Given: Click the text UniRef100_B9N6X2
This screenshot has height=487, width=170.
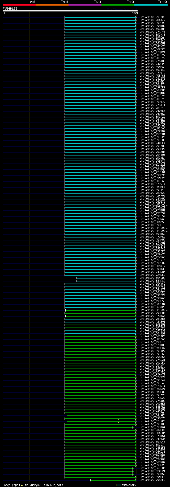Looking at the screenshot, I should pyautogui.click(x=152, y=67).
